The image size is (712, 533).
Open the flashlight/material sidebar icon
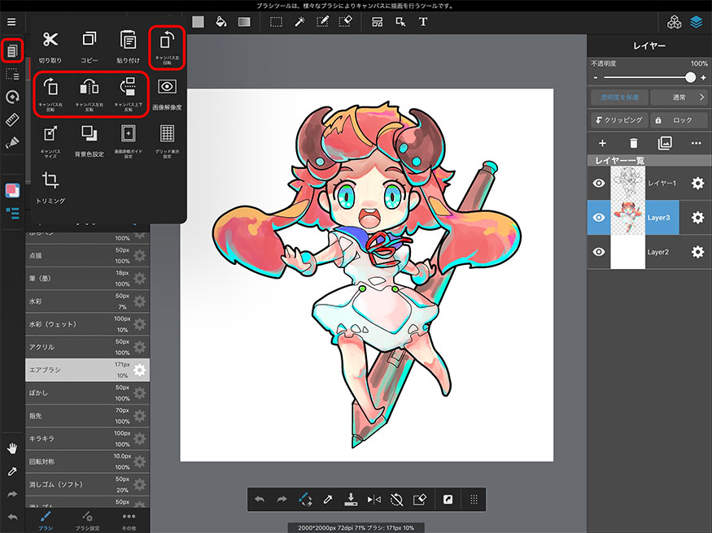coord(12,143)
